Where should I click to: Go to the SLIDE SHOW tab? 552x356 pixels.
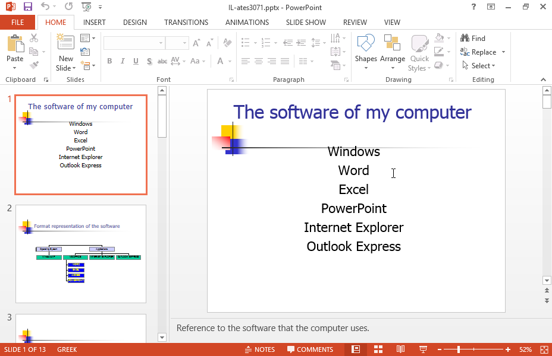306,22
